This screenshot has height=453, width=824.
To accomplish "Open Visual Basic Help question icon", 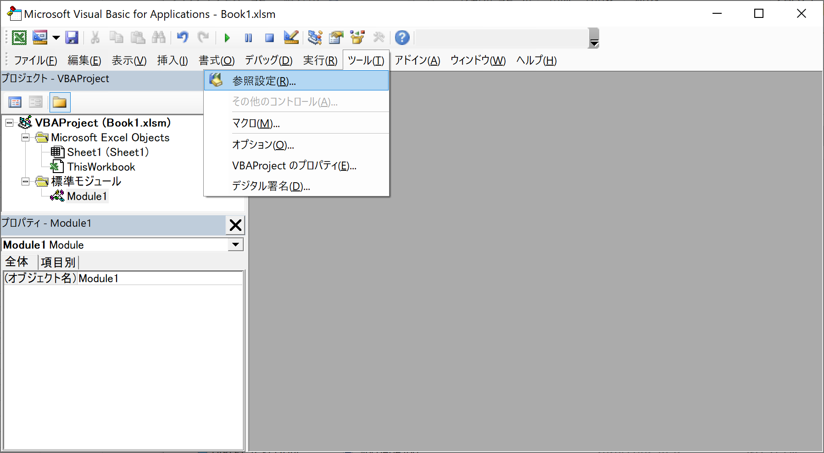I will [402, 38].
